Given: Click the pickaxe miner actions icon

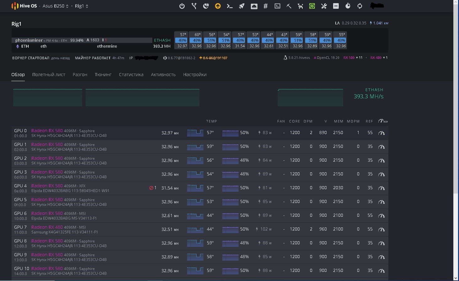Looking at the screenshot, I should pyautogui.click(x=289, y=6).
